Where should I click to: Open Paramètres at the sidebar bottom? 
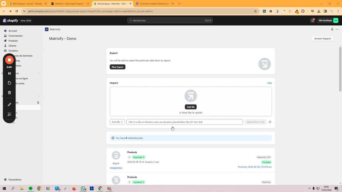point(15,180)
